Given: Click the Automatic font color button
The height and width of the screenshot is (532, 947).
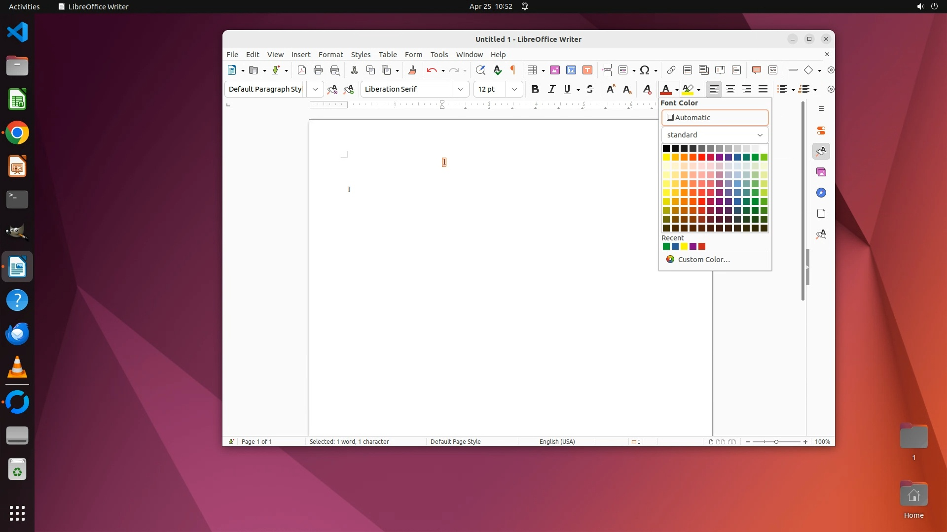Looking at the screenshot, I should (x=715, y=118).
